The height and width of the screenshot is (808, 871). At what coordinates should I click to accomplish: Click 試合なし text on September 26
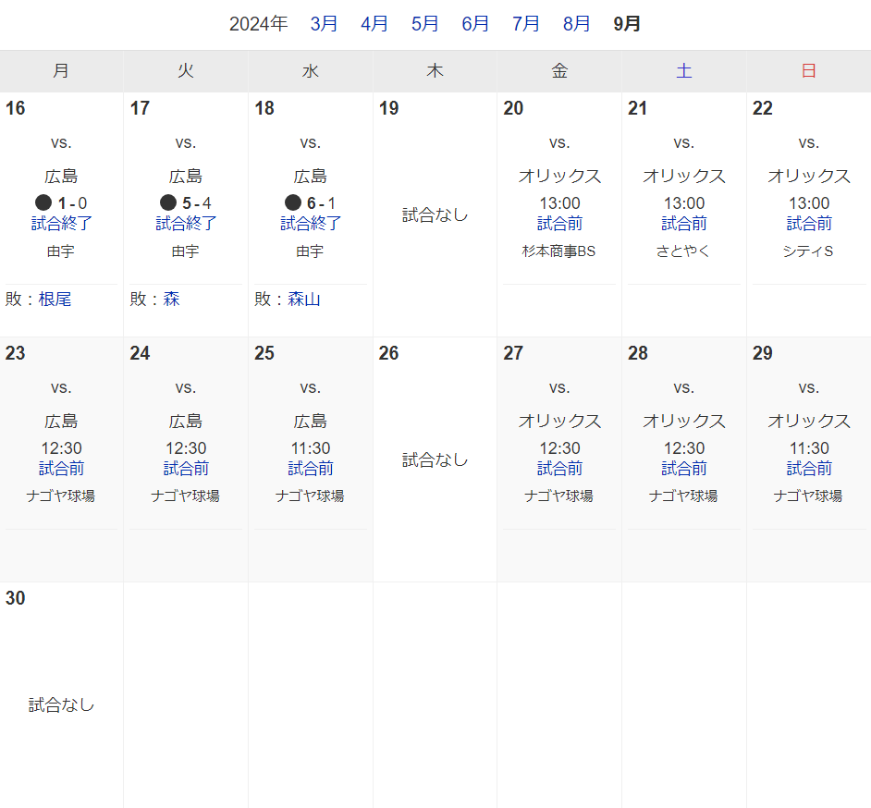click(435, 459)
